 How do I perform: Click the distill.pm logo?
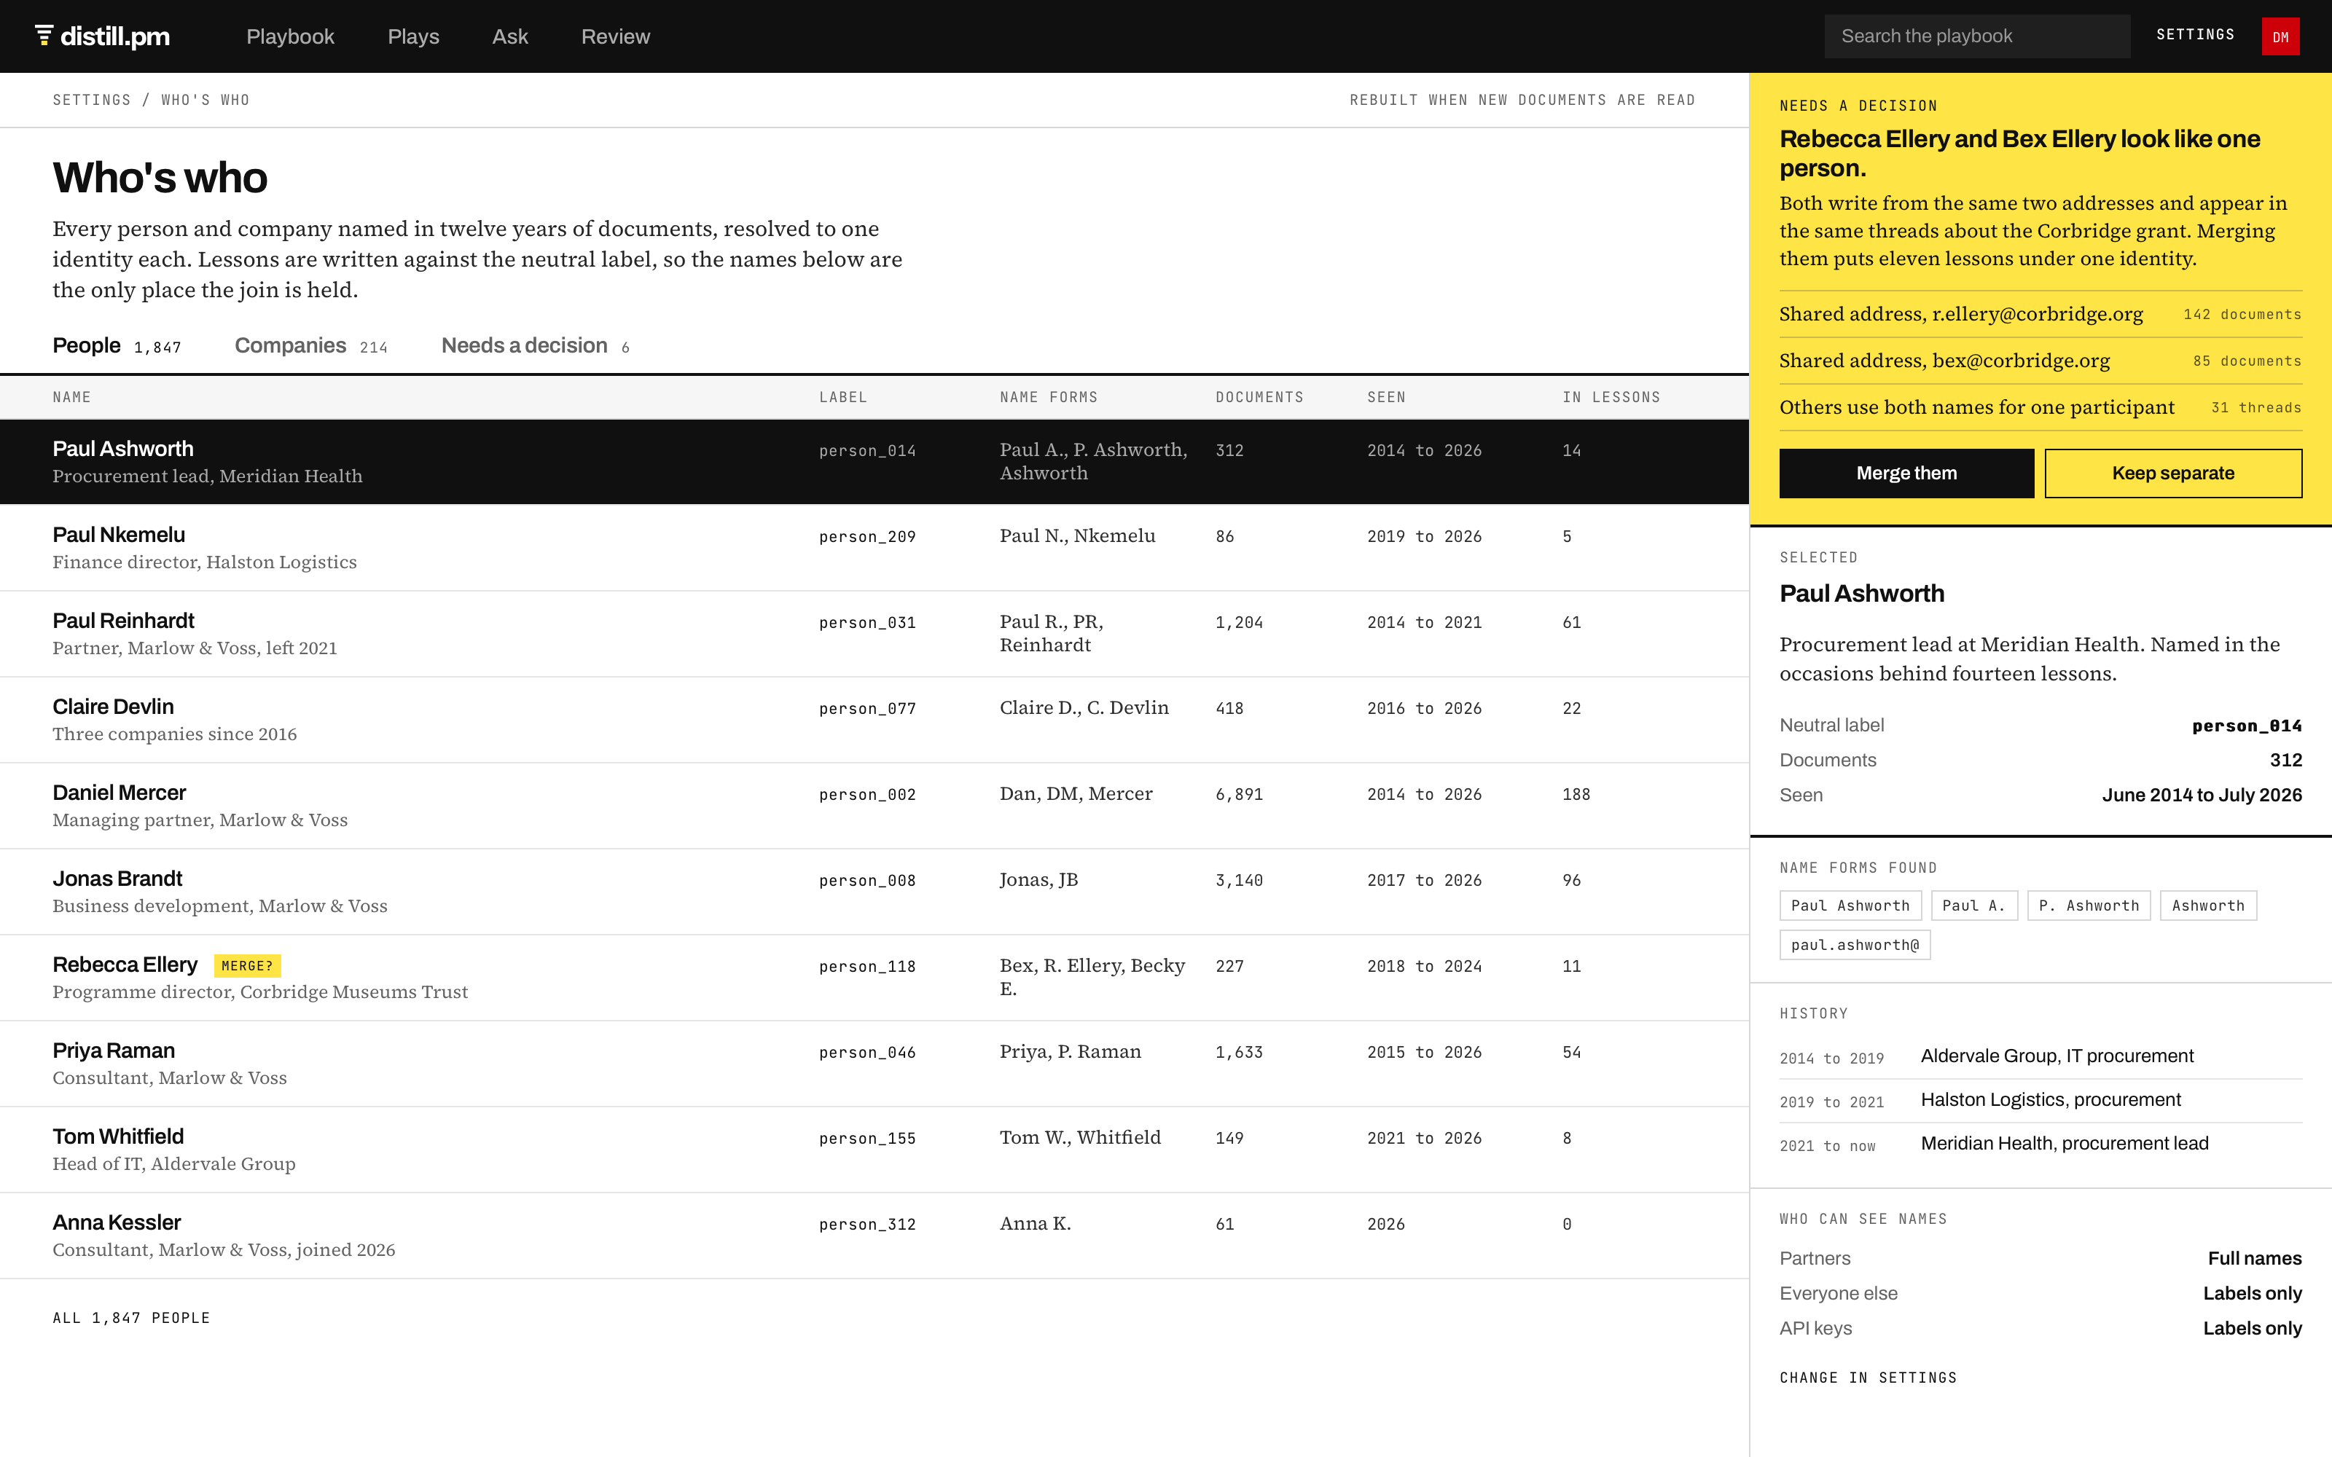coord(102,36)
